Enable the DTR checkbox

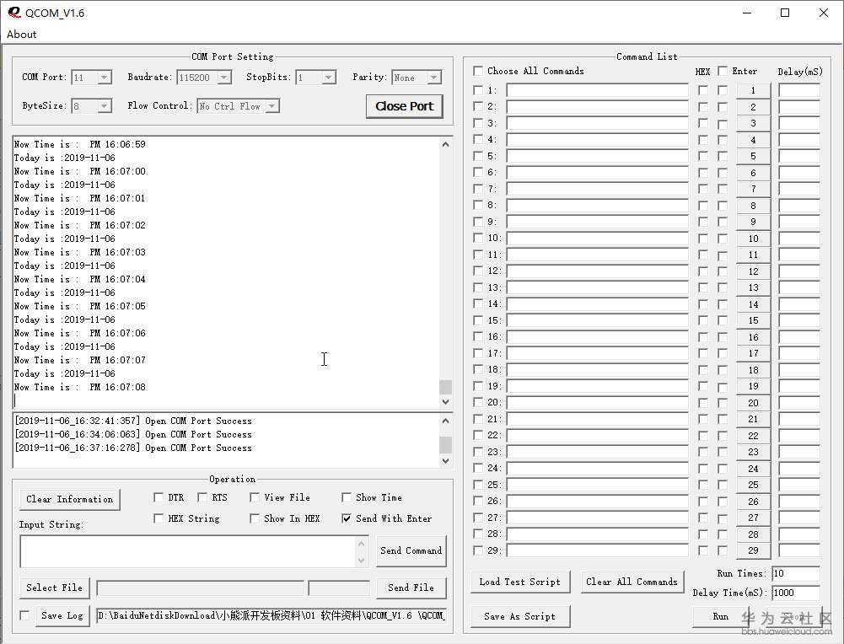(159, 497)
